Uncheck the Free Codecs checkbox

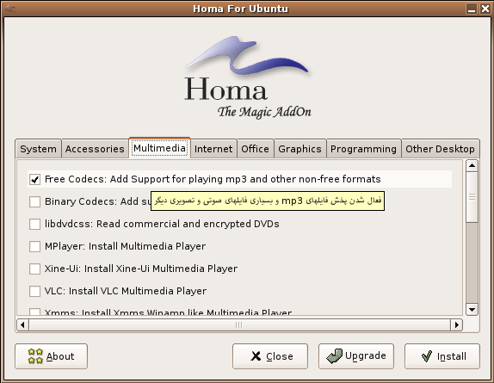[x=34, y=179]
